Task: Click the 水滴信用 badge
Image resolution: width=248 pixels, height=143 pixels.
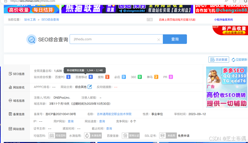Action: click(x=93, y=135)
